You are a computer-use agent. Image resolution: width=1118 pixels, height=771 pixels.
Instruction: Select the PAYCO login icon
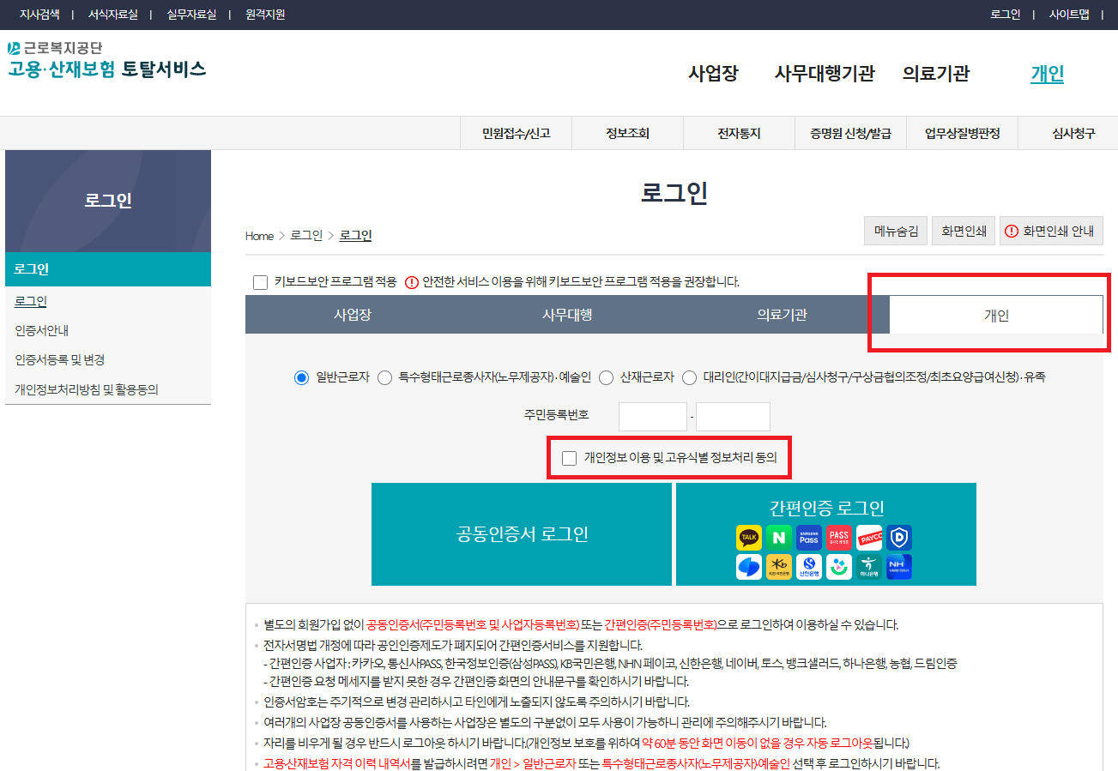tap(868, 538)
